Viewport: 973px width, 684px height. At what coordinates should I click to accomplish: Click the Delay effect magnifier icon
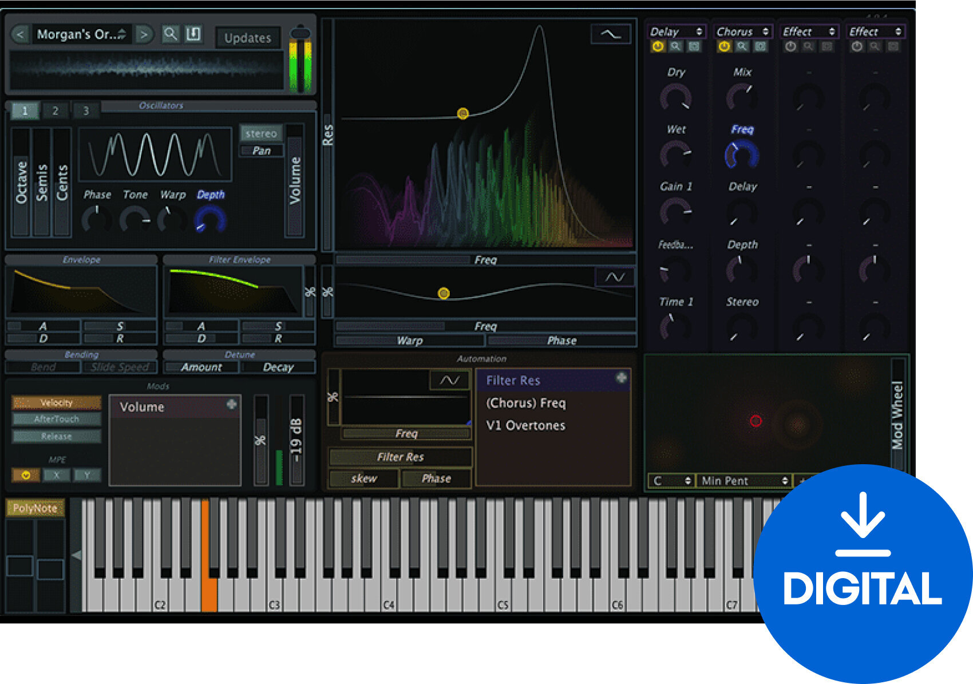pyautogui.click(x=676, y=47)
